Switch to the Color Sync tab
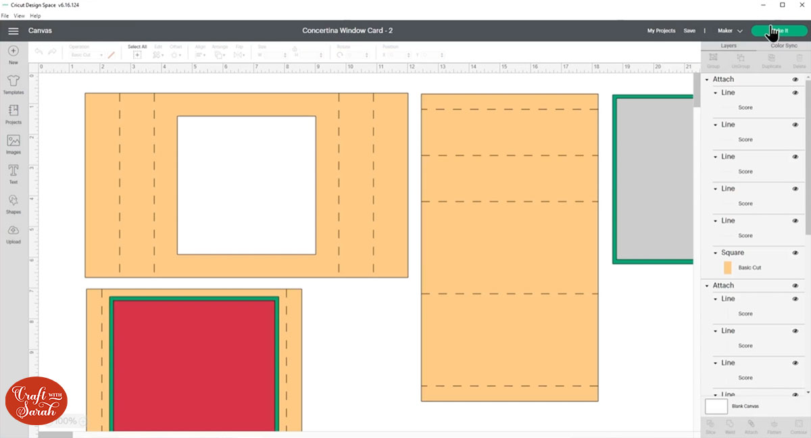Image resolution: width=811 pixels, height=438 pixels. 784,45
